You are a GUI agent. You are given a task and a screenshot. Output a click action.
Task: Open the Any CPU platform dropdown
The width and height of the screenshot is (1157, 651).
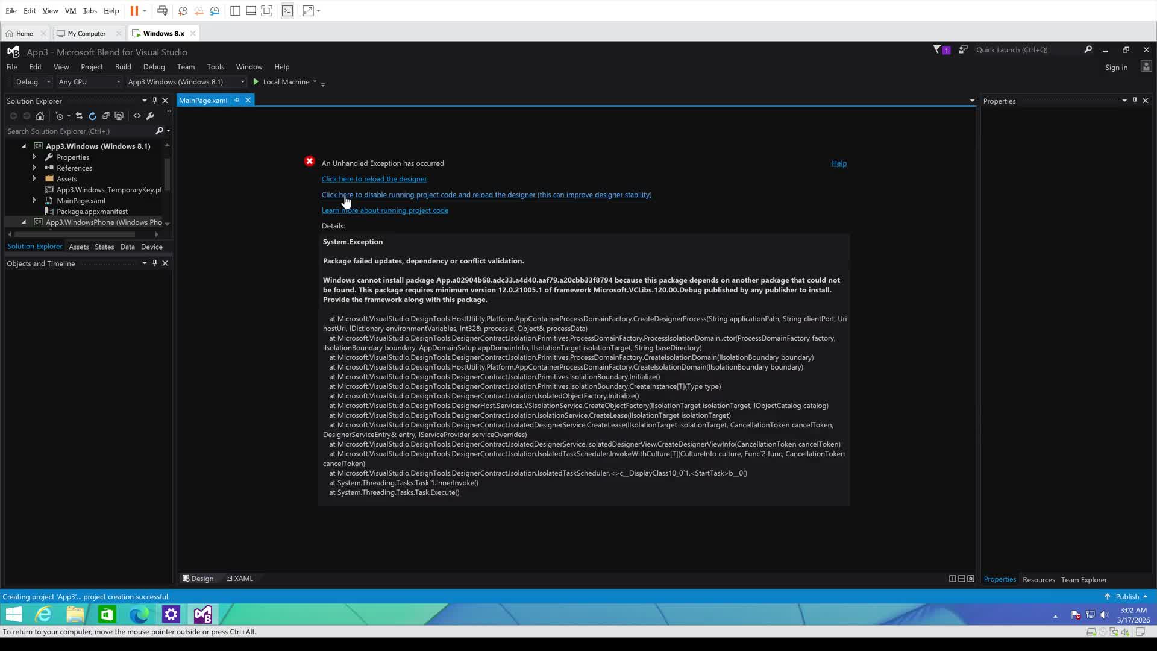click(x=89, y=82)
